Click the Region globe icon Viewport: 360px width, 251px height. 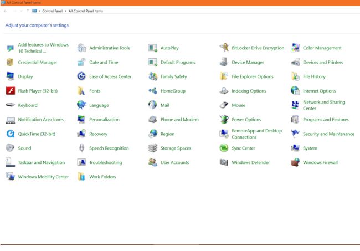(153, 134)
